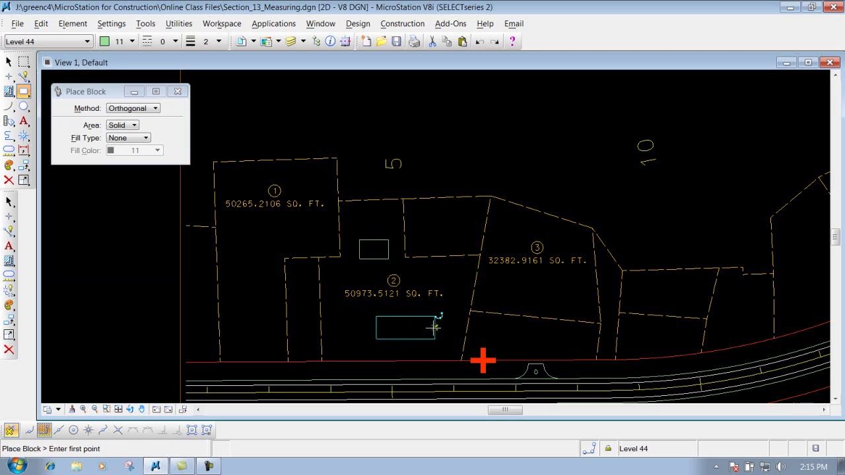
Task: Click the New File icon
Action: [x=366, y=42]
